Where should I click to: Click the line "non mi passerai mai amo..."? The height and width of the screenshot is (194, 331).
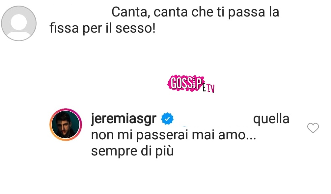click(174, 135)
